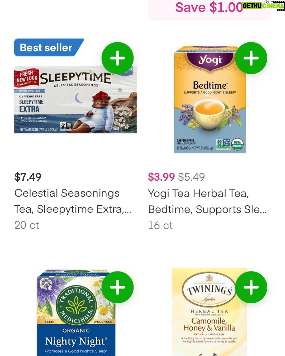The height and width of the screenshot is (356, 285).
Task: Tap the 16 ct quantity text
Action: [x=160, y=225]
